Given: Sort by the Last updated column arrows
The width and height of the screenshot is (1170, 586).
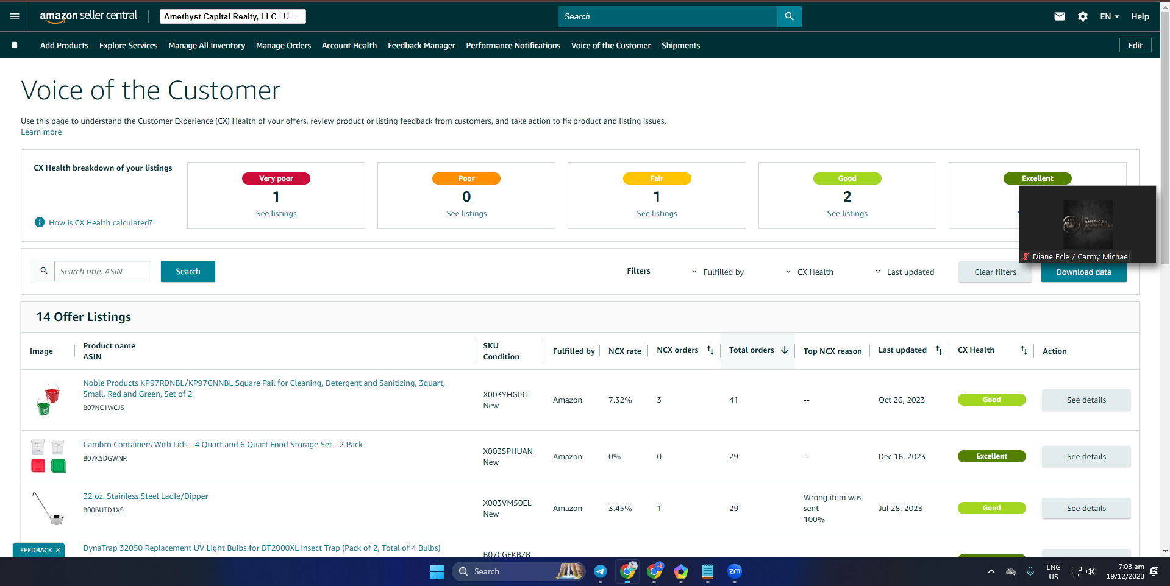Looking at the screenshot, I should pyautogui.click(x=939, y=350).
